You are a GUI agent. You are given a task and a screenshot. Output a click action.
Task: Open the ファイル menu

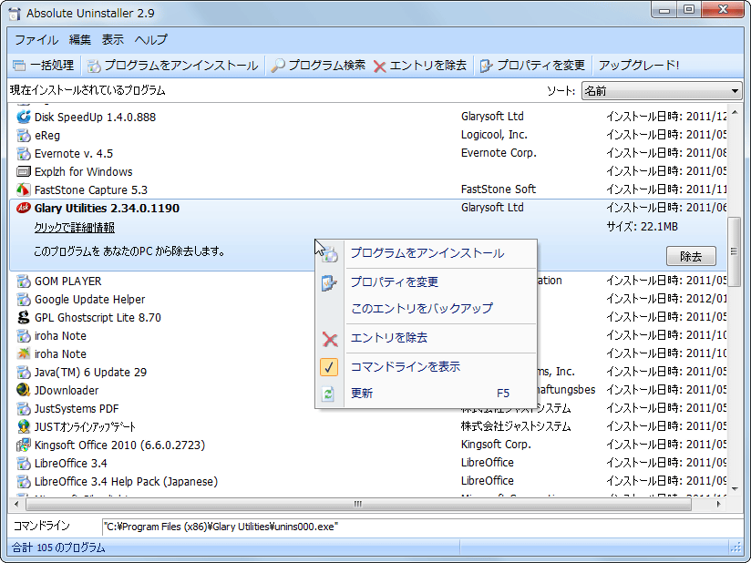click(36, 40)
